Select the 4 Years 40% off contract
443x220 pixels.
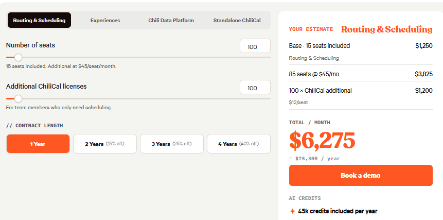coord(239,144)
